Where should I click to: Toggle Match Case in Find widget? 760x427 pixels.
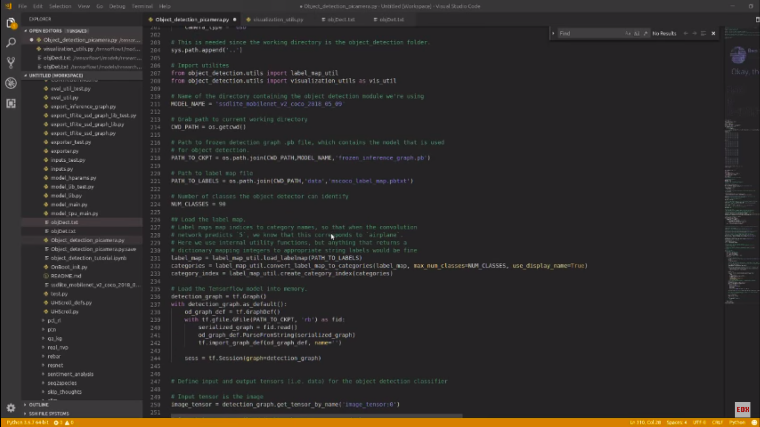click(x=628, y=34)
